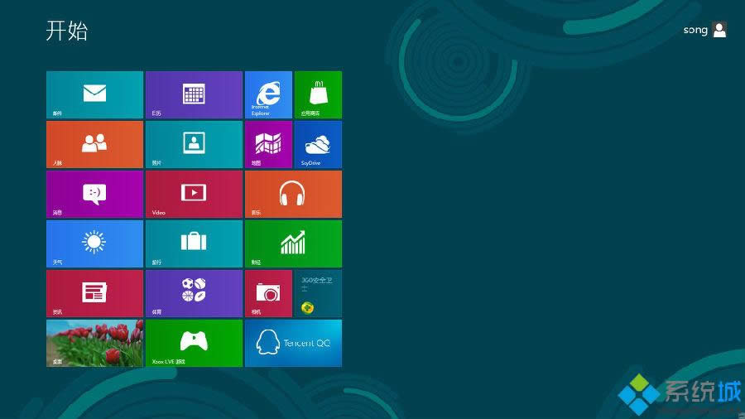This screenshot has width=745, height=419.
Task: Click the user account avatar picture
Action: (720, 30)
